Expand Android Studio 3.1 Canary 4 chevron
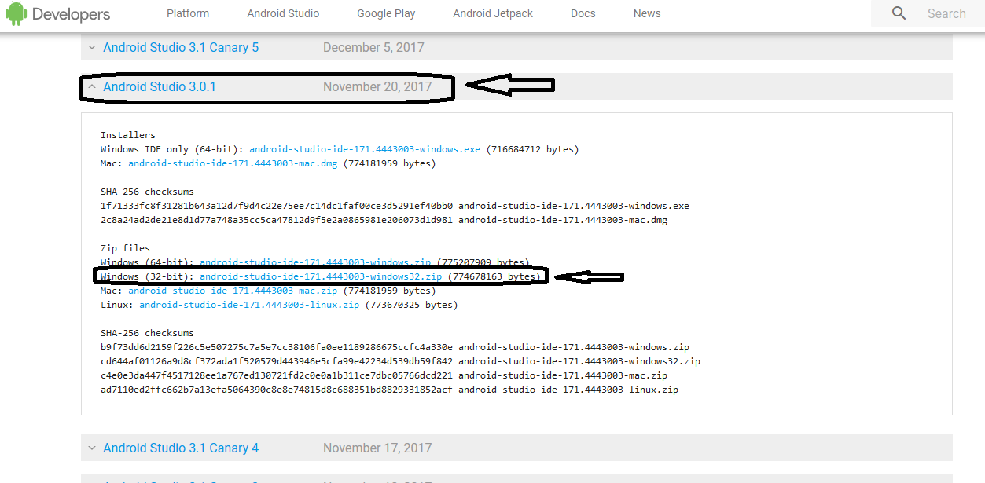 (92, 448)
